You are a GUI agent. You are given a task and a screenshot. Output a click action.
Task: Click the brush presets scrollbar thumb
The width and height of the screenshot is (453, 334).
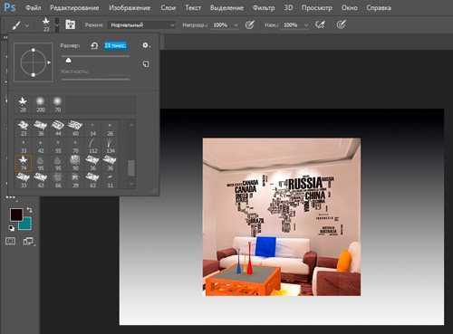click(x=131, y=167)
